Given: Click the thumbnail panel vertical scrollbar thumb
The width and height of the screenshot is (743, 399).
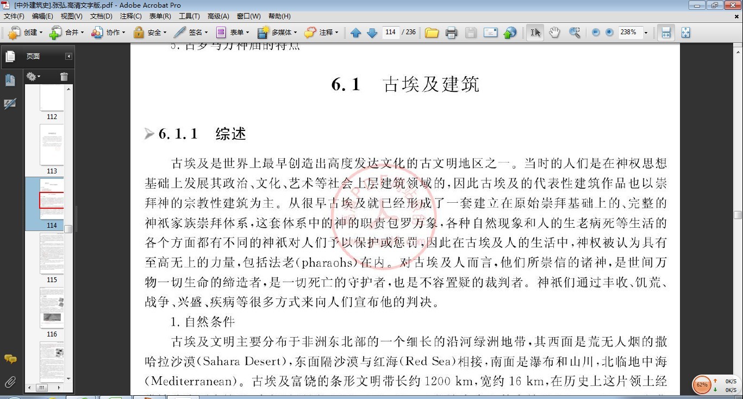Looking at the screenshot, I should 68,229.
